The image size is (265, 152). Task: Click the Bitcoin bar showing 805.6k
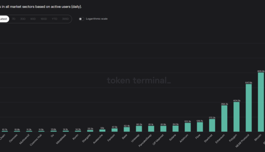click(261, 102)
